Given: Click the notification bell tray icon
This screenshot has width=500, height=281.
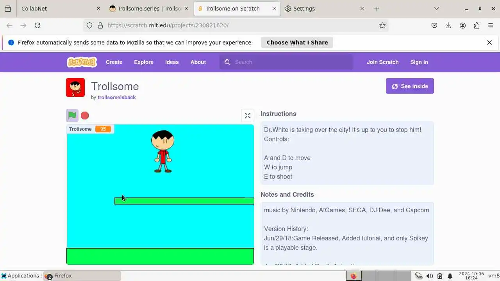Looking at the screenshot, I should tap(450, 276).
